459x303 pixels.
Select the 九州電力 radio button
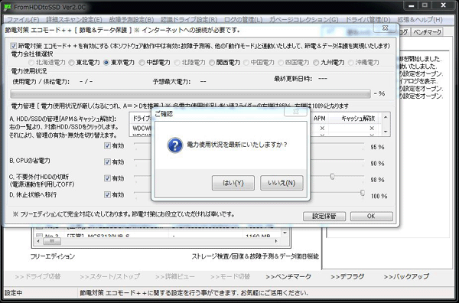(x=316, y=62)
